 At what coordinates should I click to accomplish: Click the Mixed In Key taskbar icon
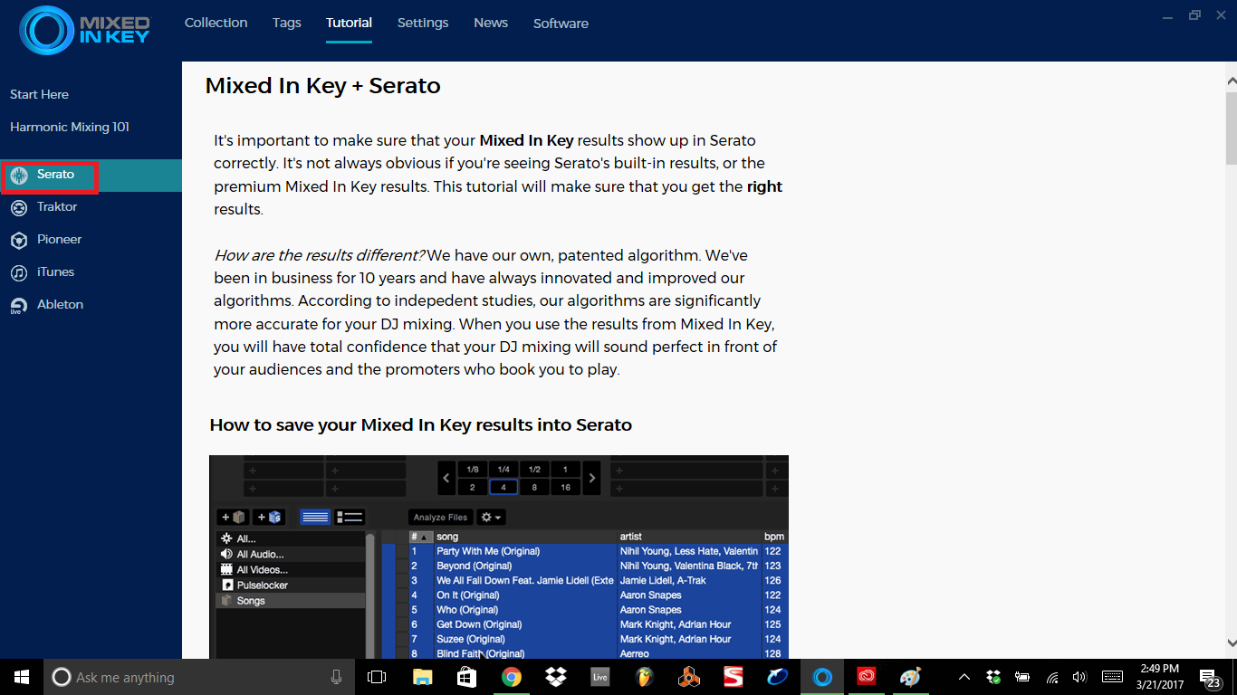click(822, 677)
